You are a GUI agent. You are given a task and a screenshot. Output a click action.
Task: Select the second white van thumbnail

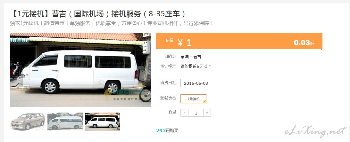pyautogui.click(x=65, y=122)
